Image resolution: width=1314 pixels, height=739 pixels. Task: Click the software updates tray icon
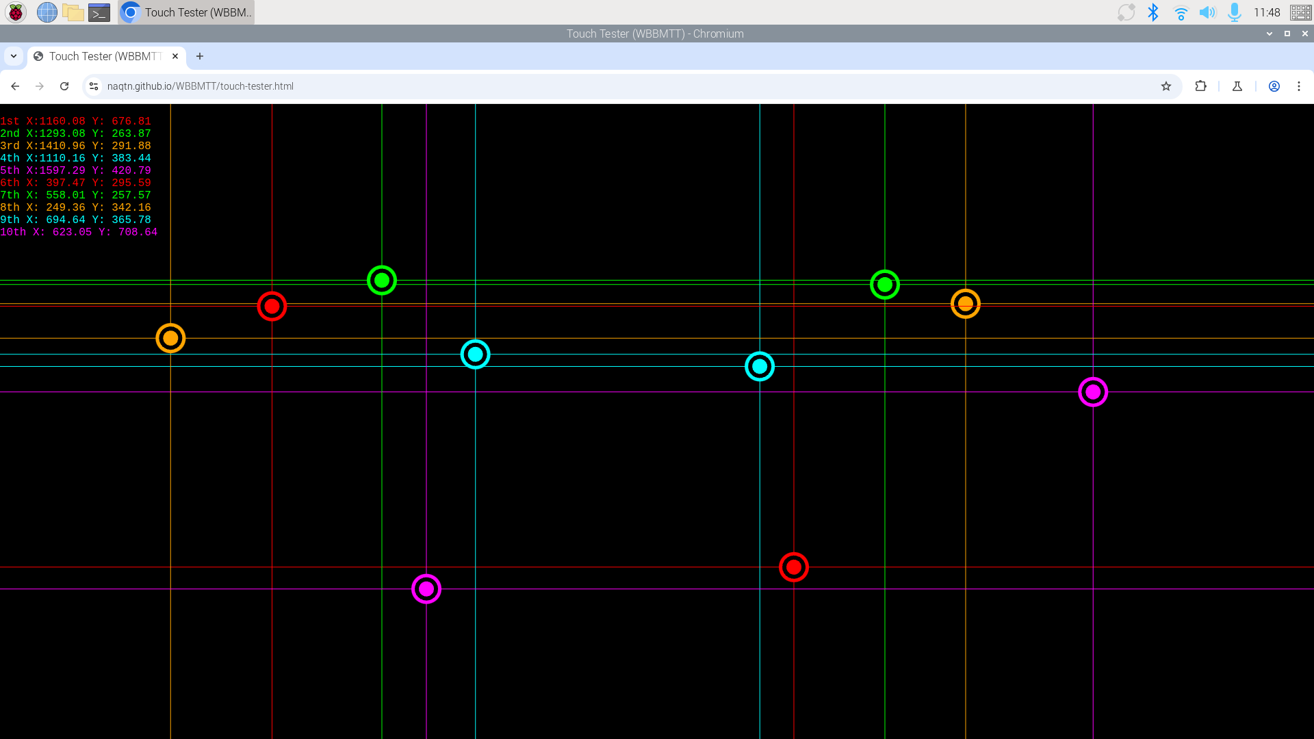tap(1126, 12)
